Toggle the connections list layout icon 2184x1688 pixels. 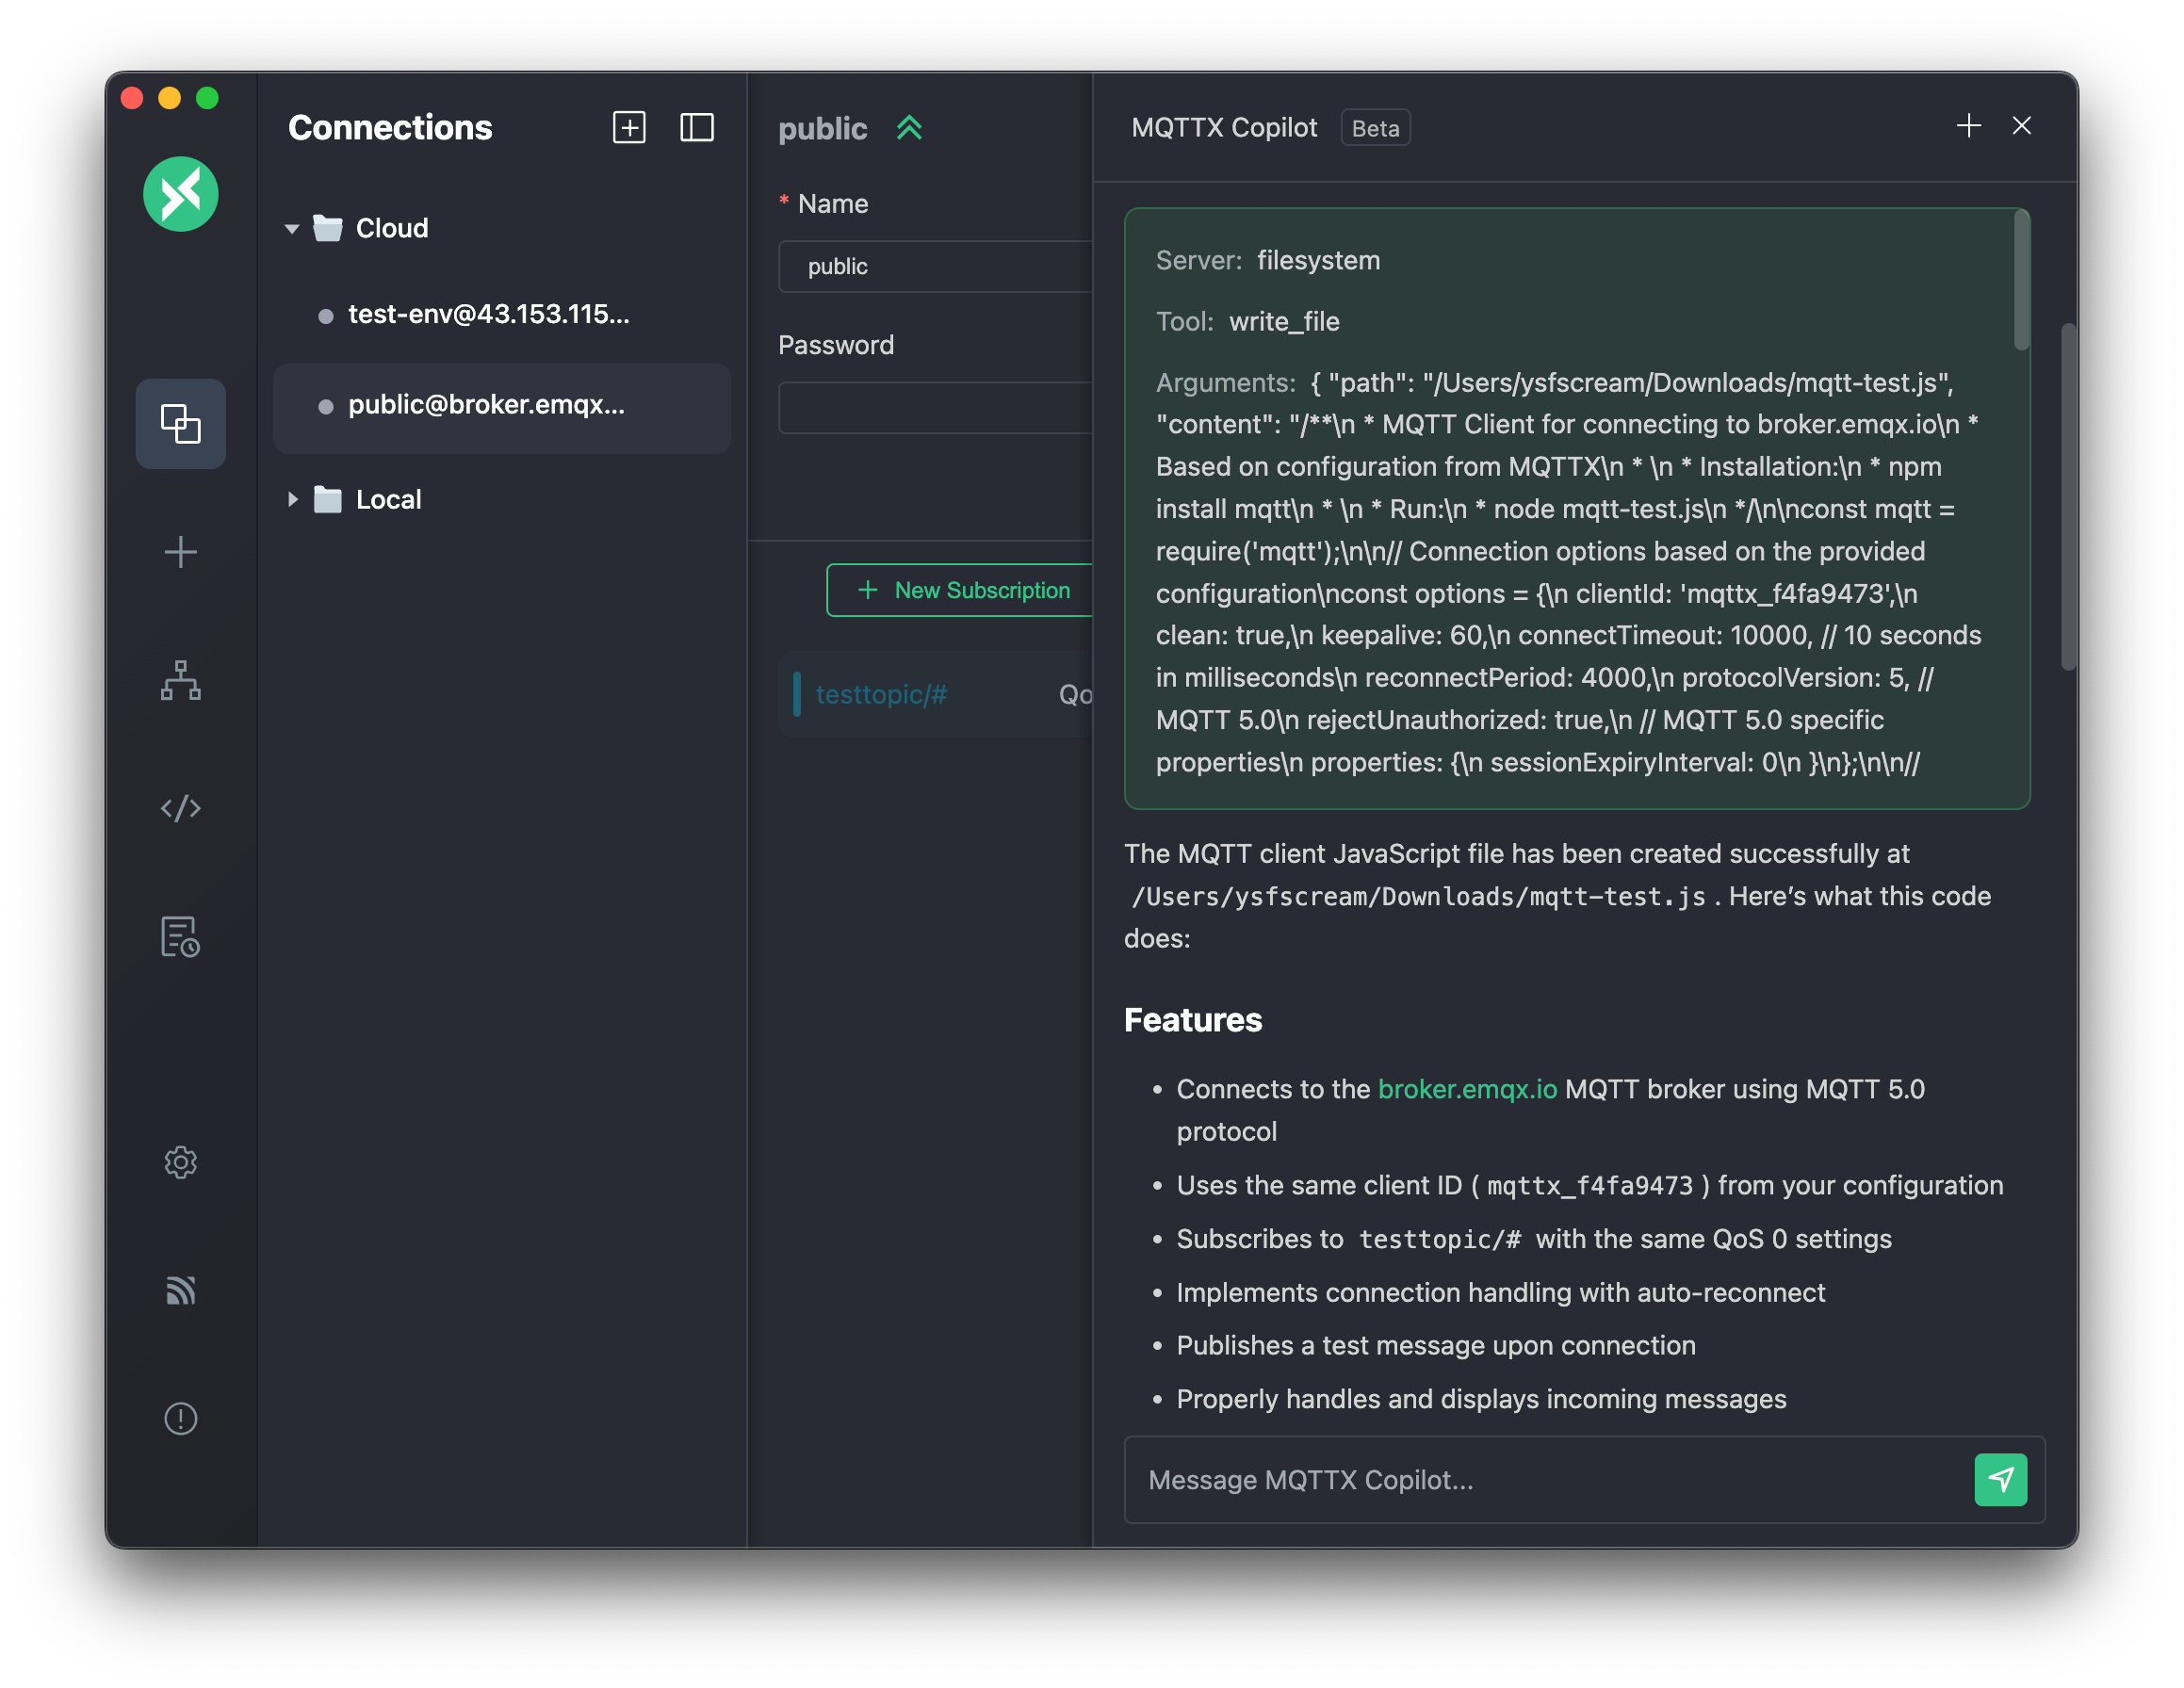[x=697, y=127]
